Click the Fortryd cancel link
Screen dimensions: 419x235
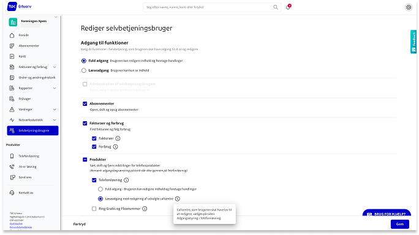click(x=80, y=224)
